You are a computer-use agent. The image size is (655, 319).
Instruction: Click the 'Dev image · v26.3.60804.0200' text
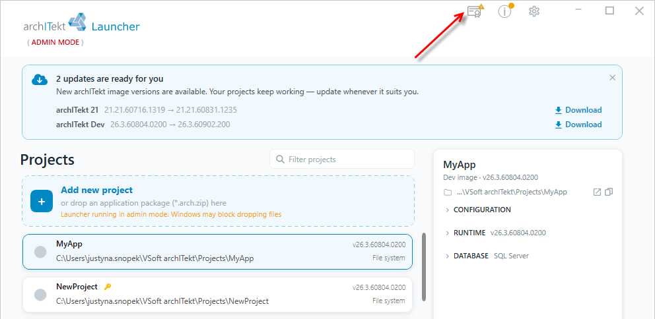491,177
